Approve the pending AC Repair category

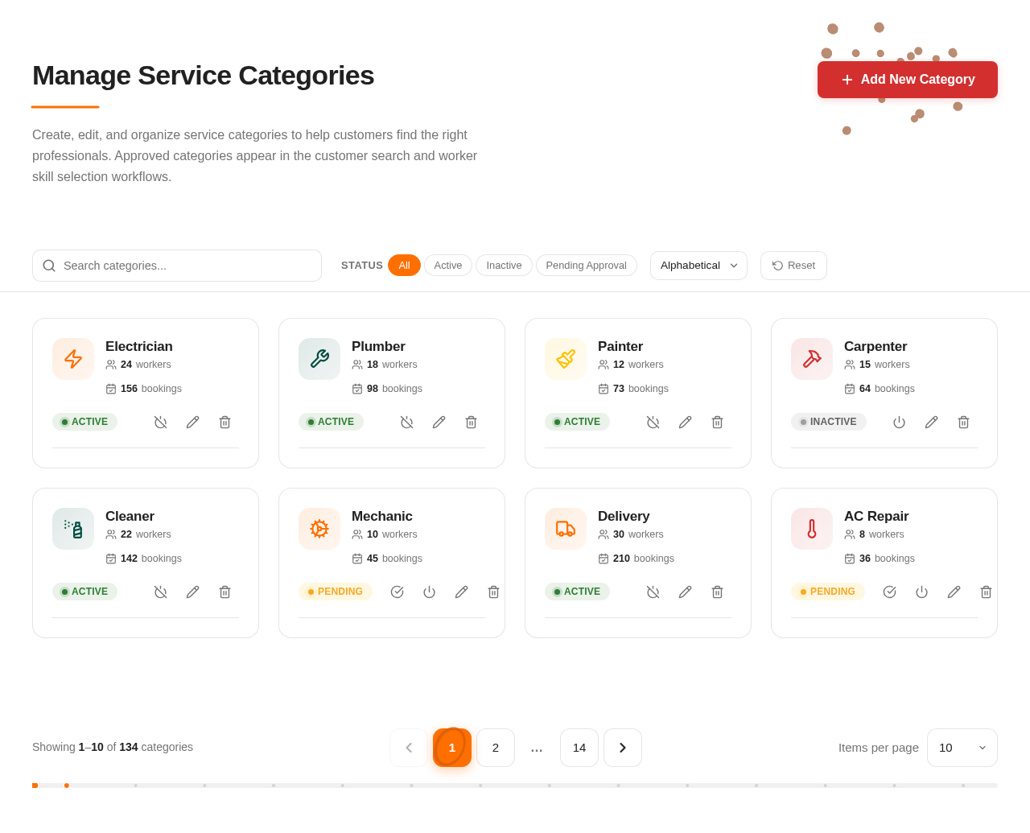(x=890, y=592)
